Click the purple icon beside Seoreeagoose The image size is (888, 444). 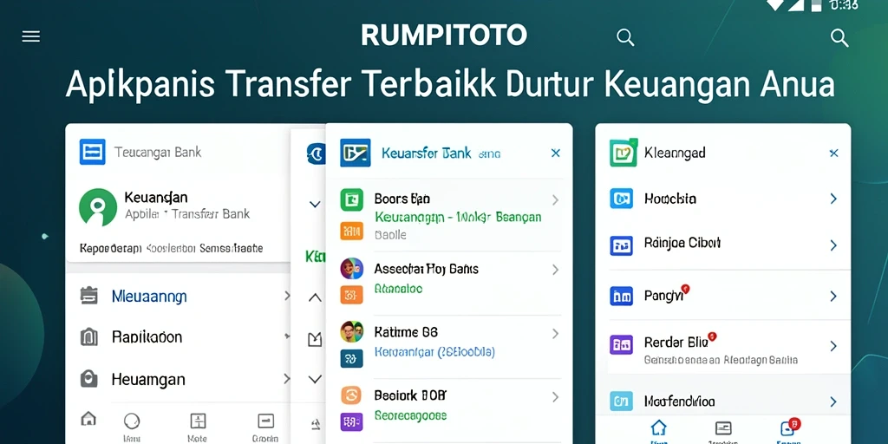pyautogui.click(x=351, y=422)
